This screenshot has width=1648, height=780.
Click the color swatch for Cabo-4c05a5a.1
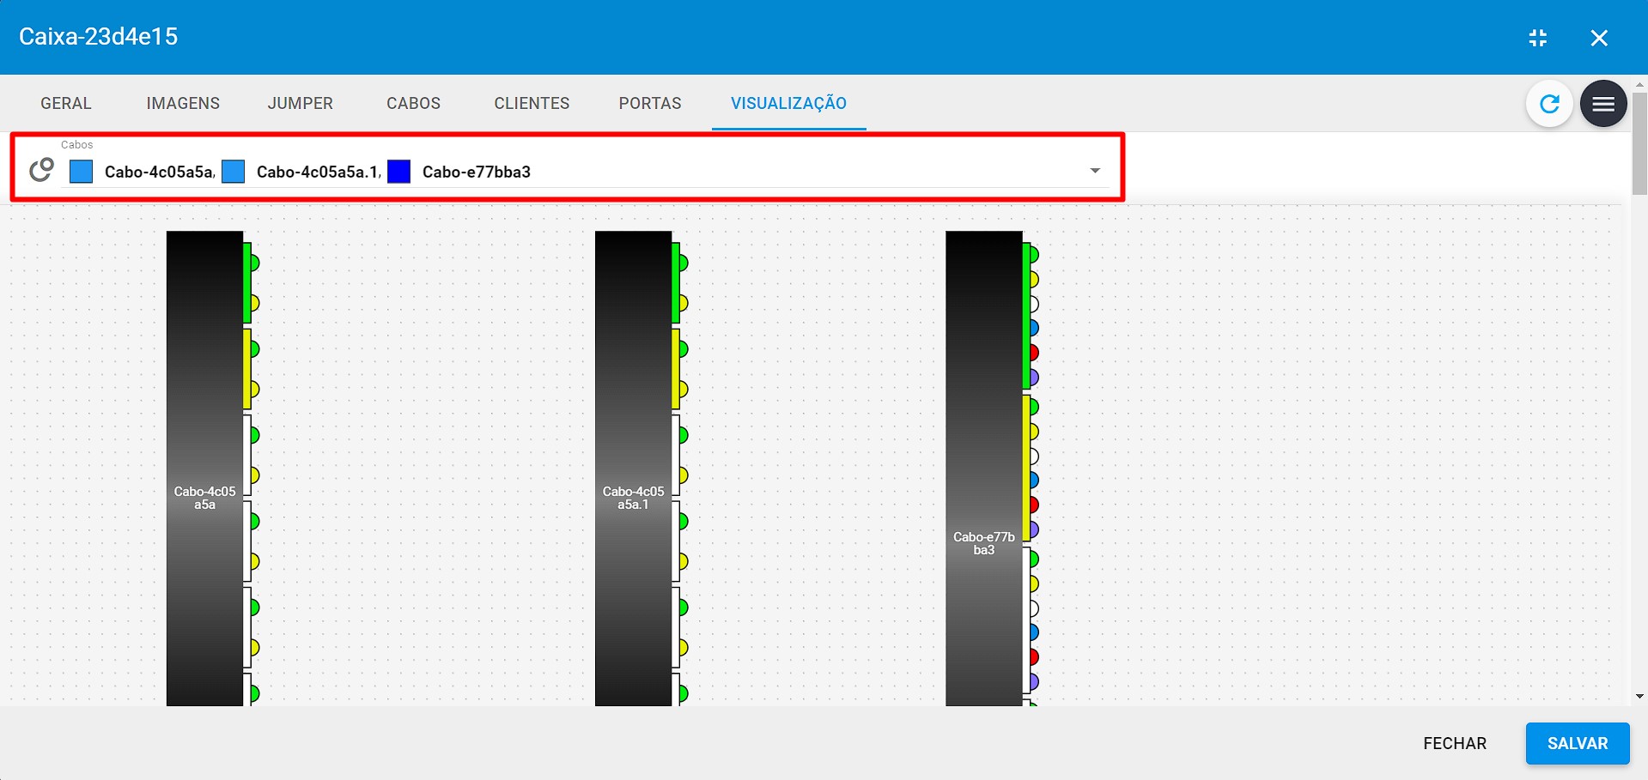click(234, 172)
